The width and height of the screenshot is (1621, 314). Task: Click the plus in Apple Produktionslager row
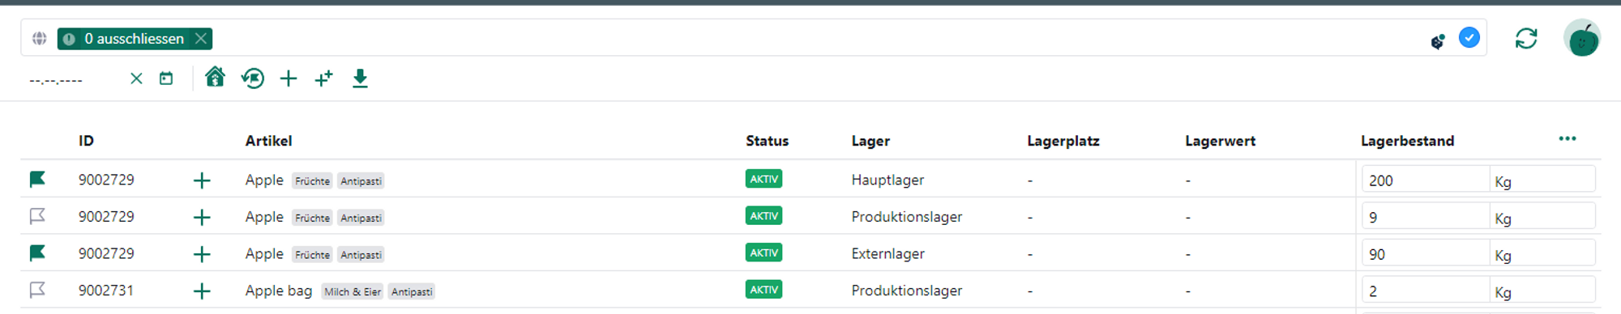pos(202,218)
